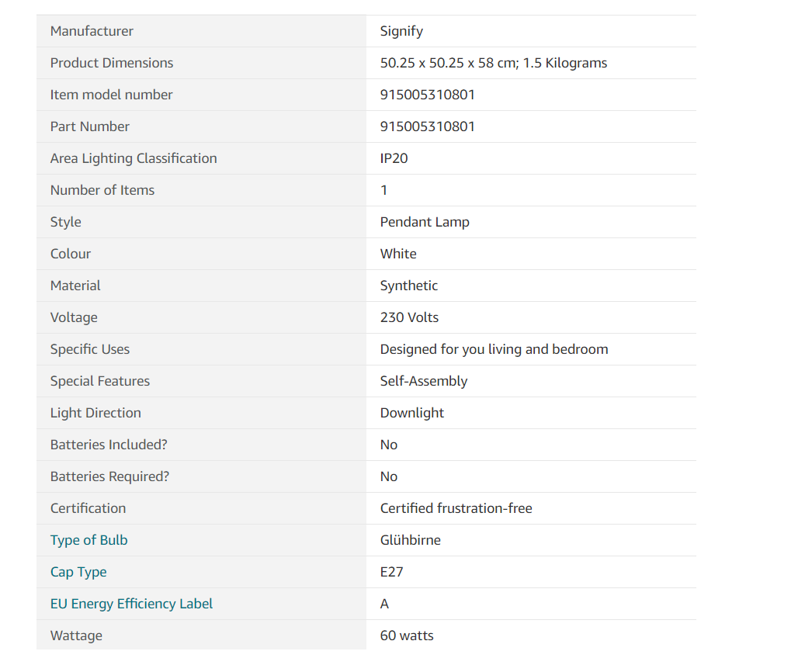Click the White colour value
The image size is (812, 672).
pos(398,254)
